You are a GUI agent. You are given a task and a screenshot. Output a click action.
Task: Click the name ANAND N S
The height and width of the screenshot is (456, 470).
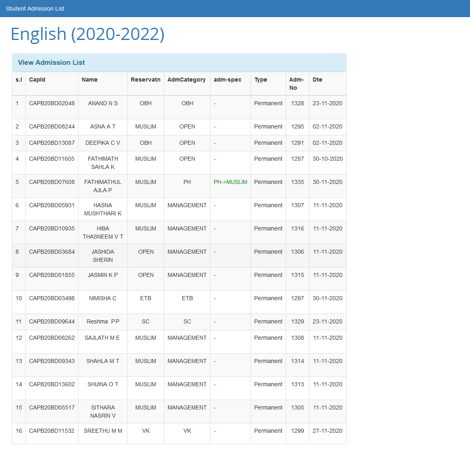click(103, 103)
